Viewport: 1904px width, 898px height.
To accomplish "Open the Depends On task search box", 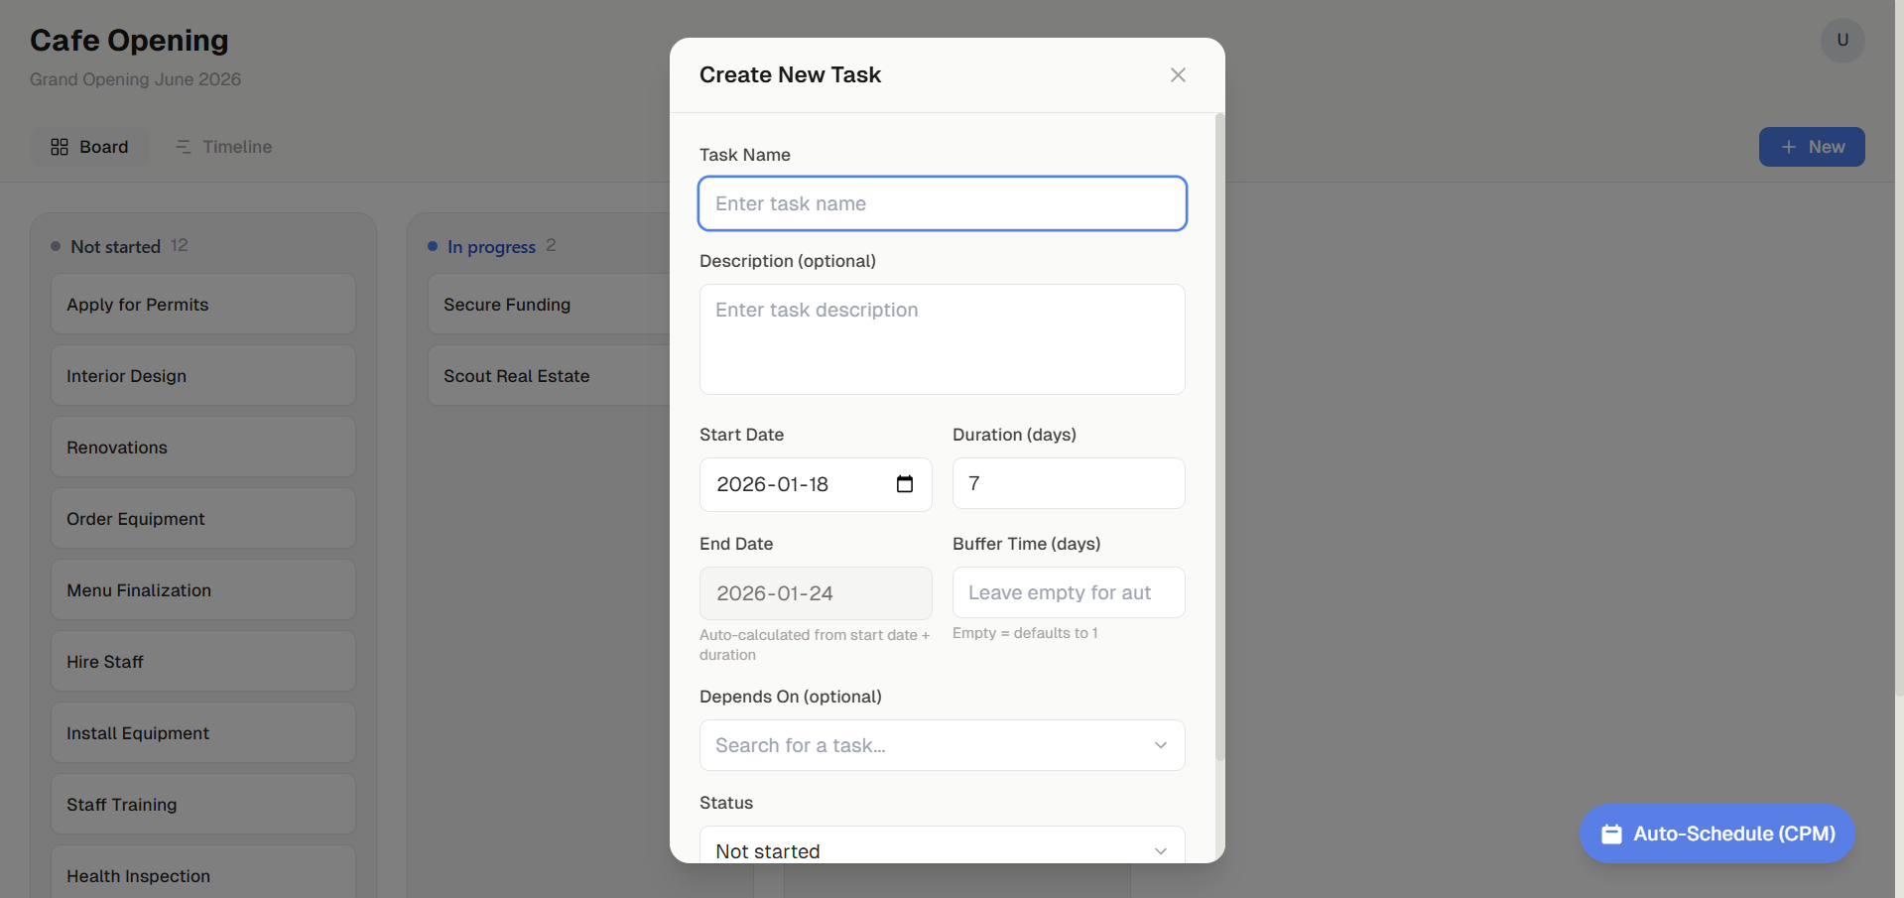I will click(x=943, y=745).
